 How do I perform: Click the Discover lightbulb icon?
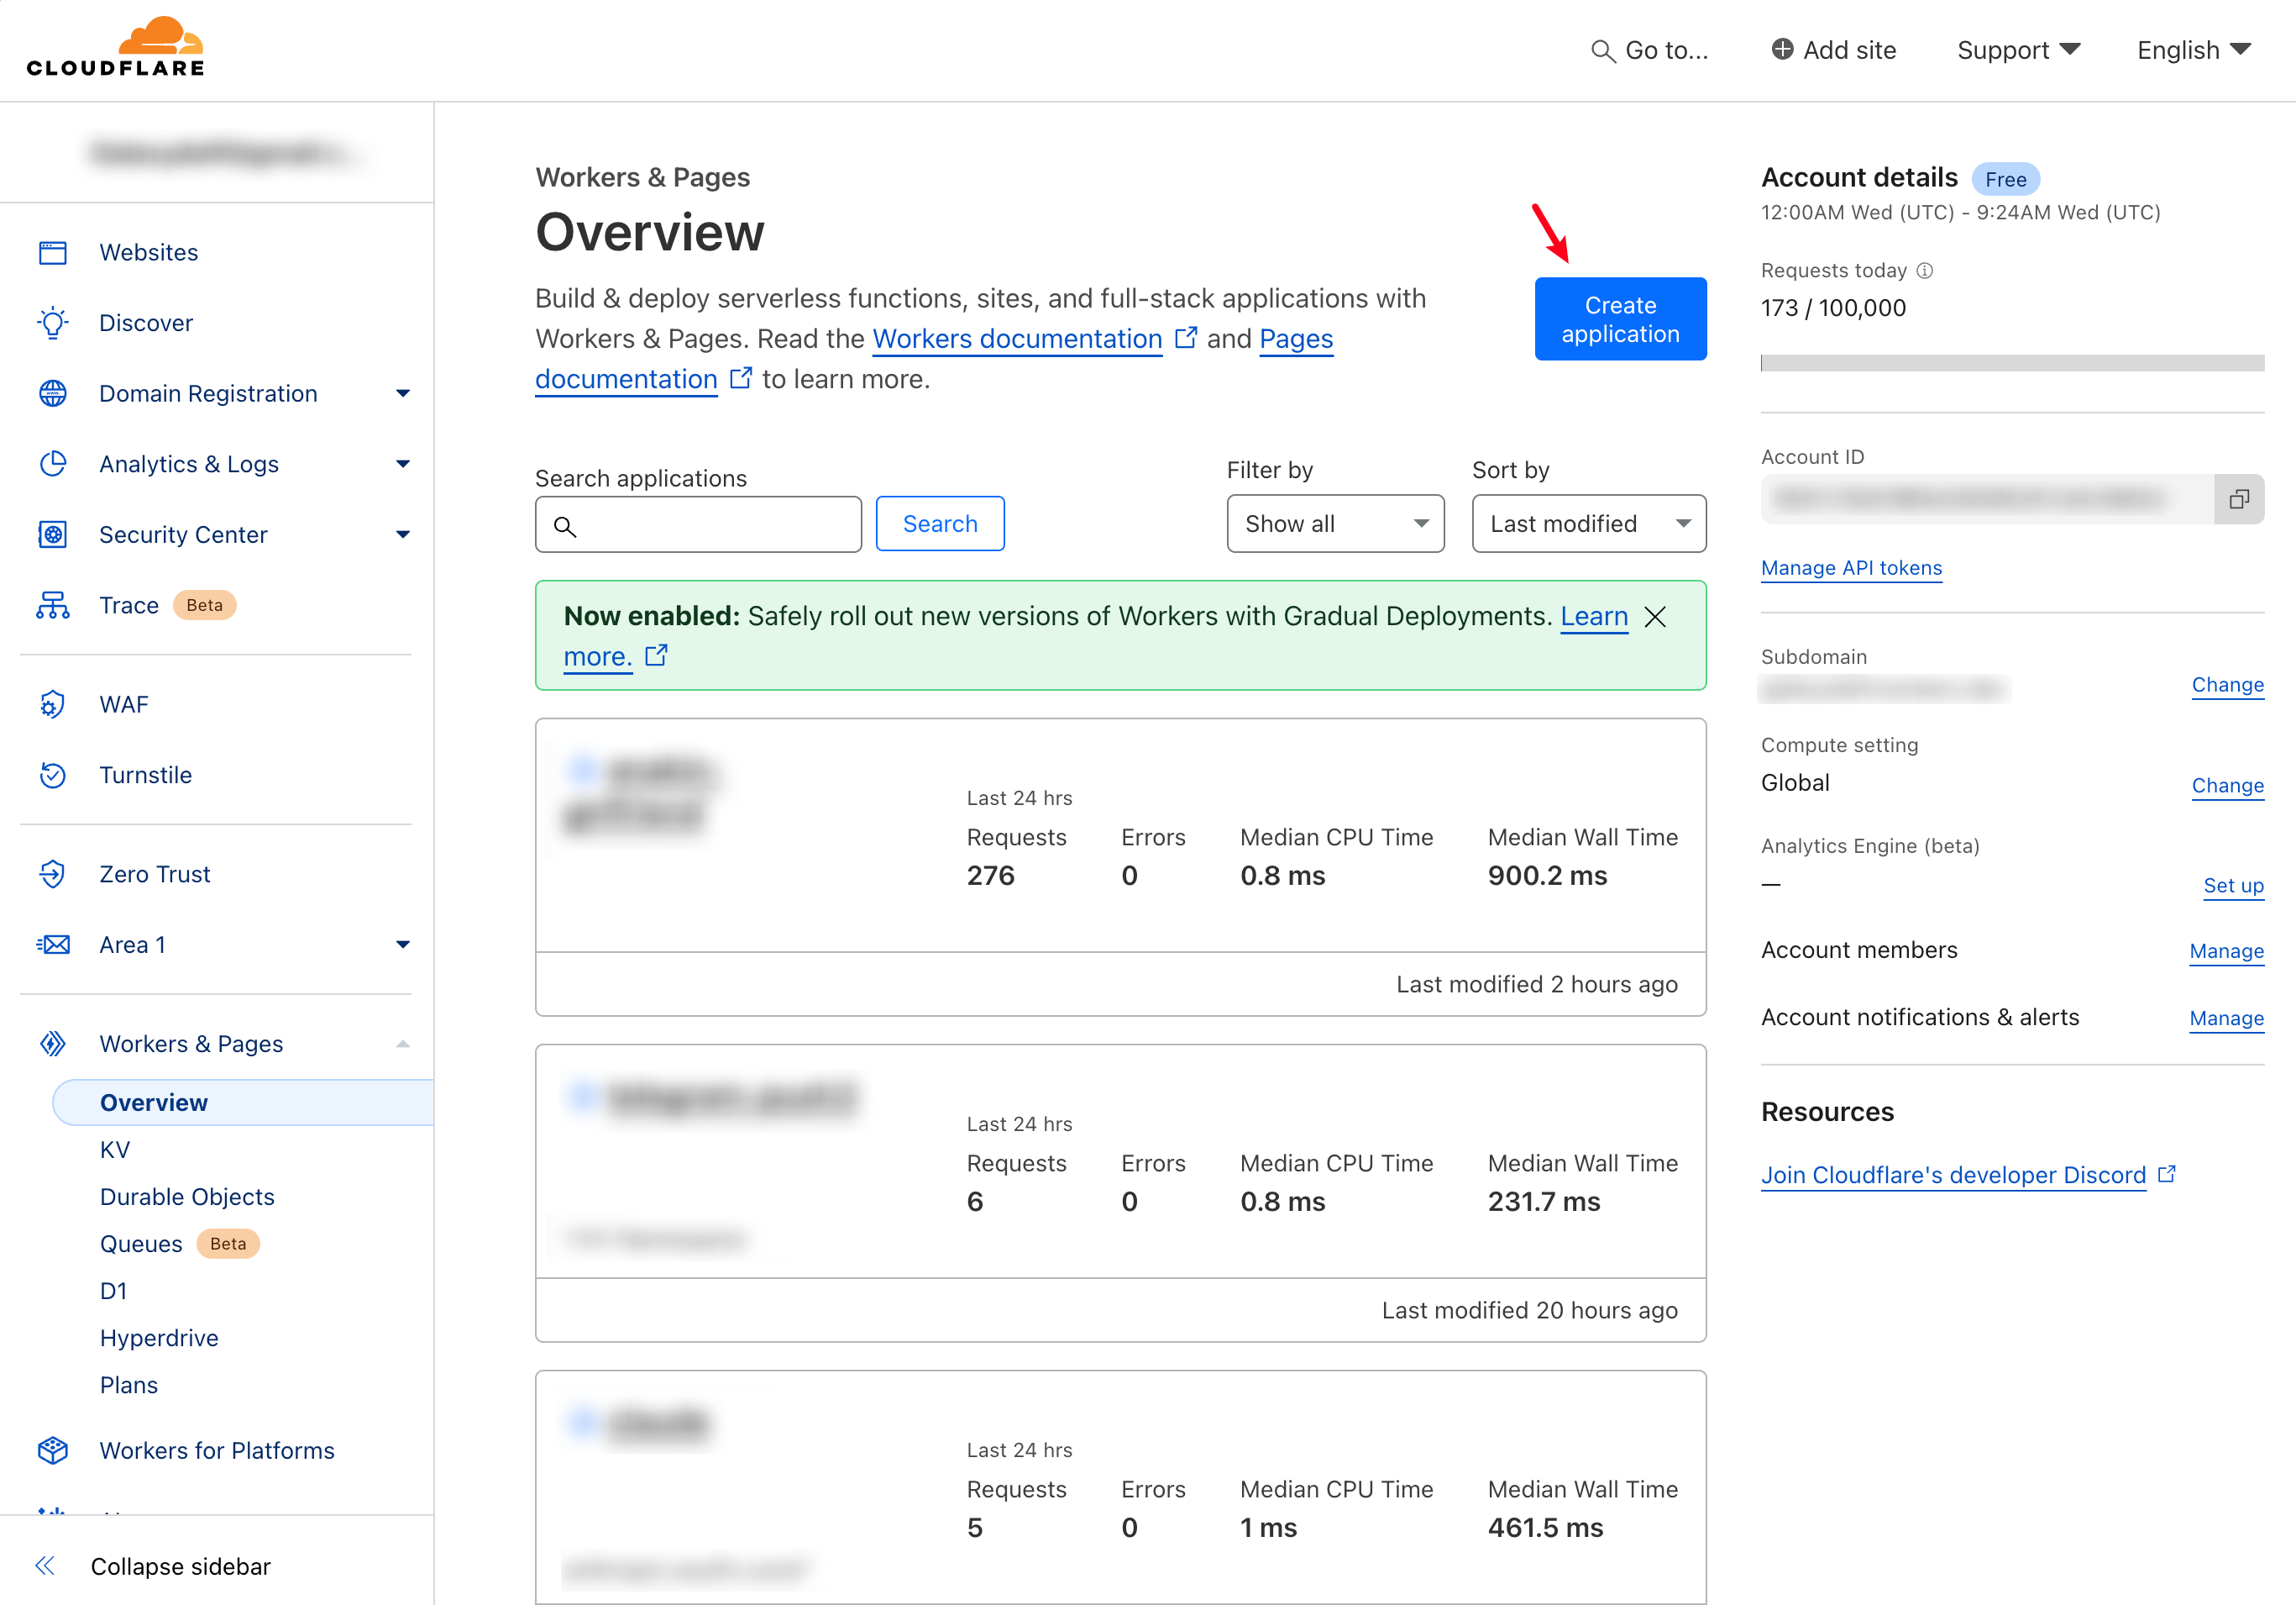pos(53,324)
